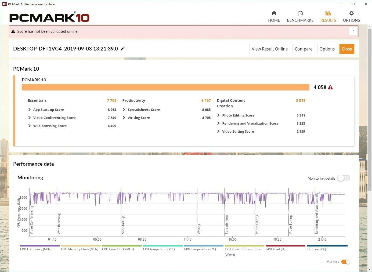Screen dimensions: 372x272
Task: Expand Photo Editing Score details
Action: pos(218,115)
